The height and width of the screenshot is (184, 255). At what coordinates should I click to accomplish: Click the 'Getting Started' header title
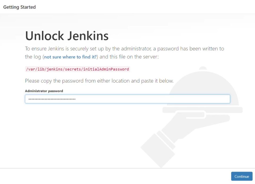[19, 7]
